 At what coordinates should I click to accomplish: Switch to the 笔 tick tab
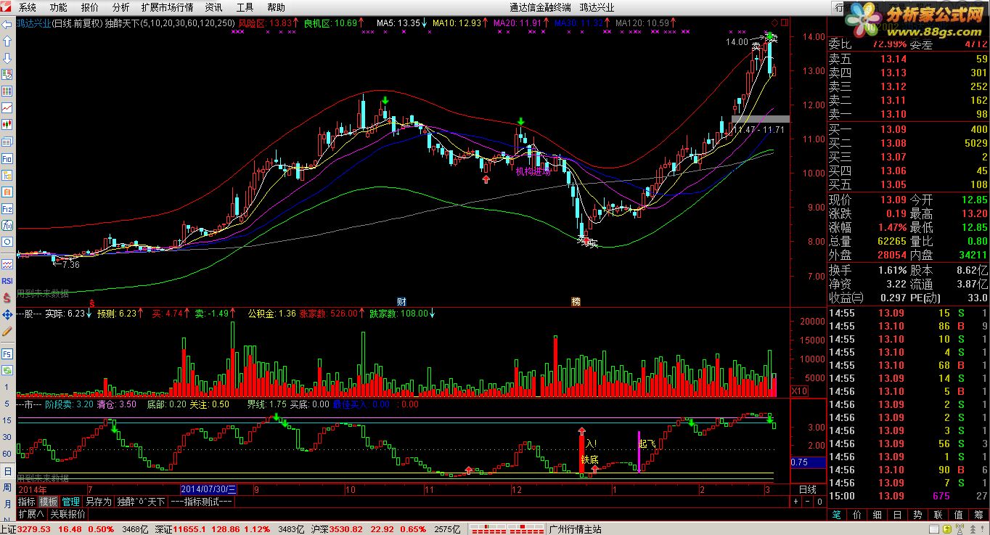coord(837,515)
